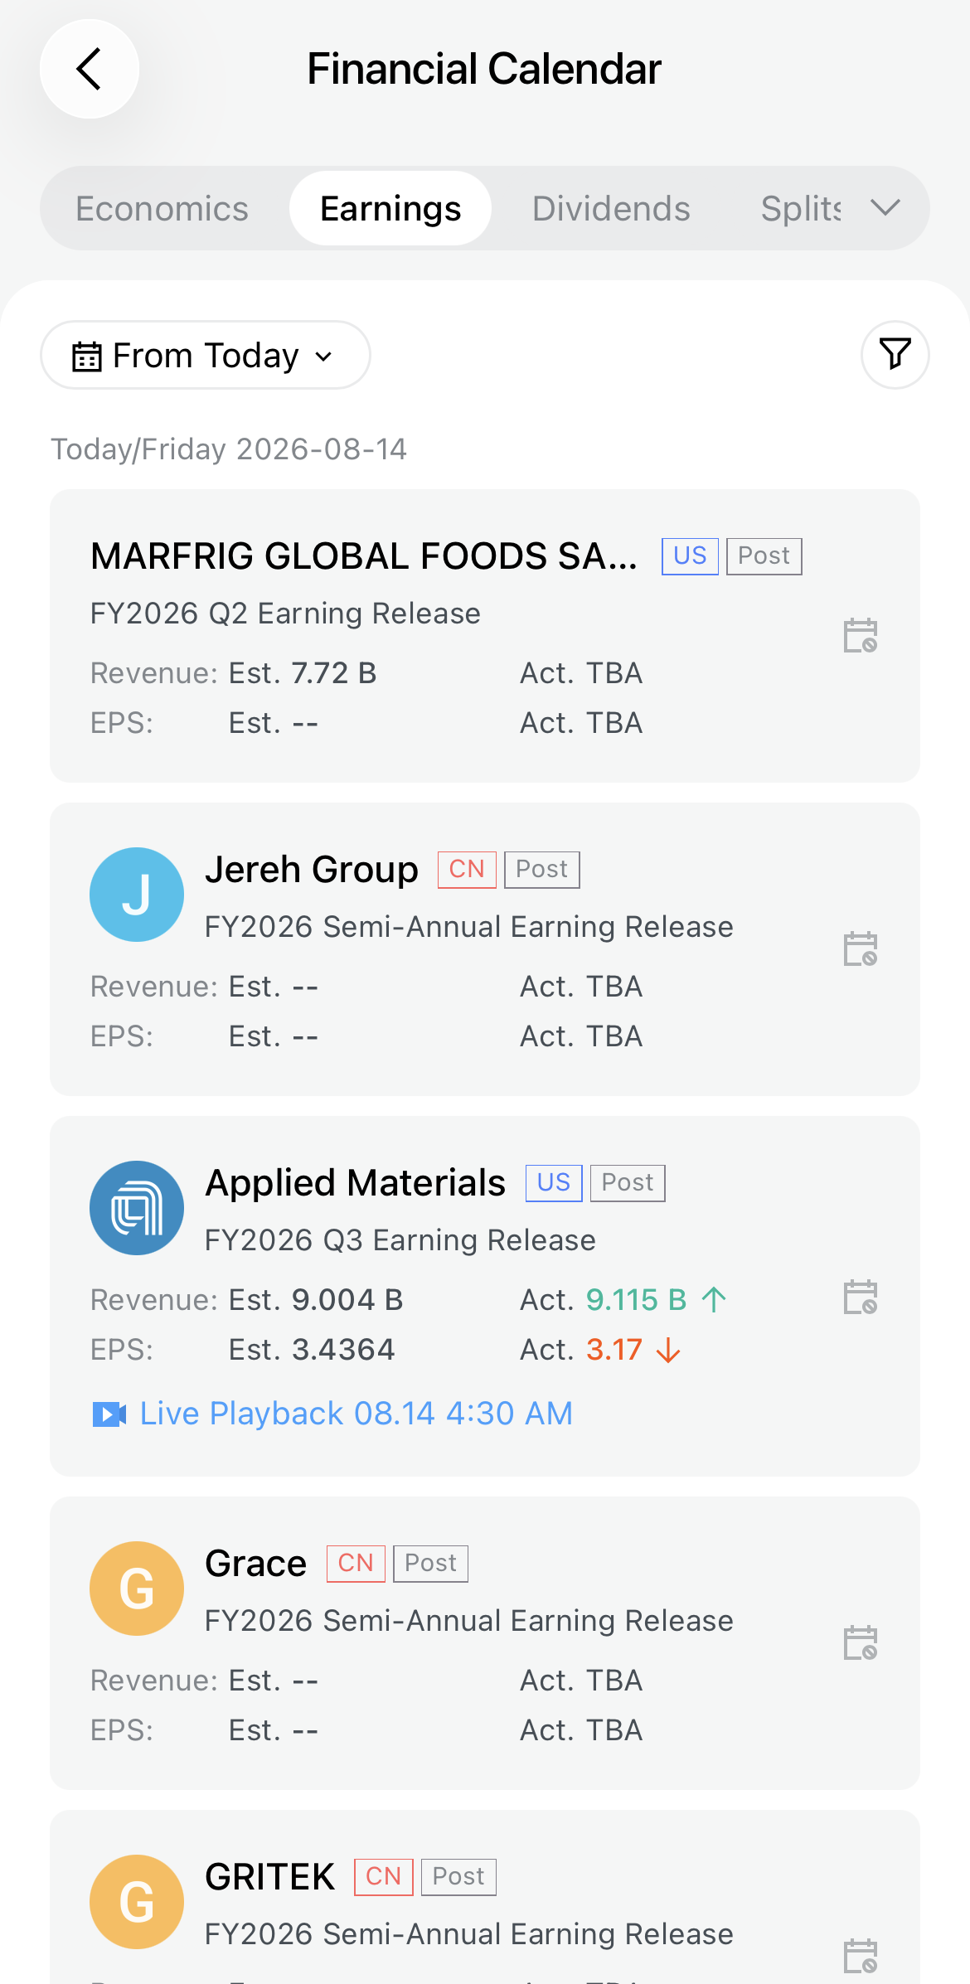Add Grace earnings calendar reminder

[861, 1643]
